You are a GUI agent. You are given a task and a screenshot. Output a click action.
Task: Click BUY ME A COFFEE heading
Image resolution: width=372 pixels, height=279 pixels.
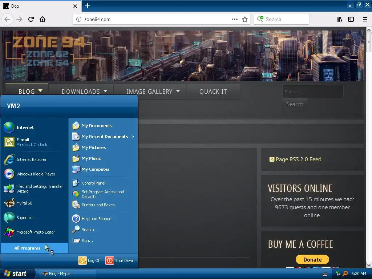300,244
